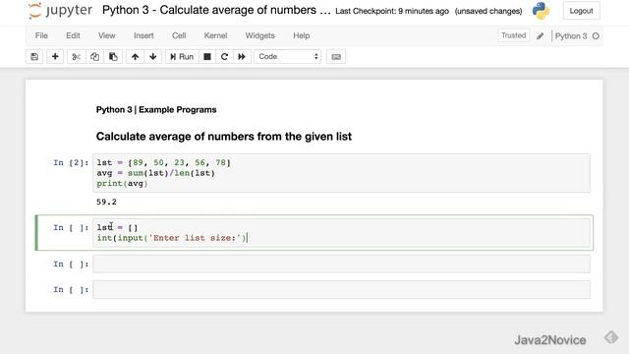Screen dimensions: 629x354
Task: Interrupt the kernel with stop icon
Action: [207, 57]
